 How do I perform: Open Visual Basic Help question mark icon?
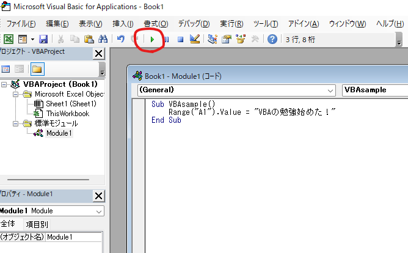pos(272,39)
